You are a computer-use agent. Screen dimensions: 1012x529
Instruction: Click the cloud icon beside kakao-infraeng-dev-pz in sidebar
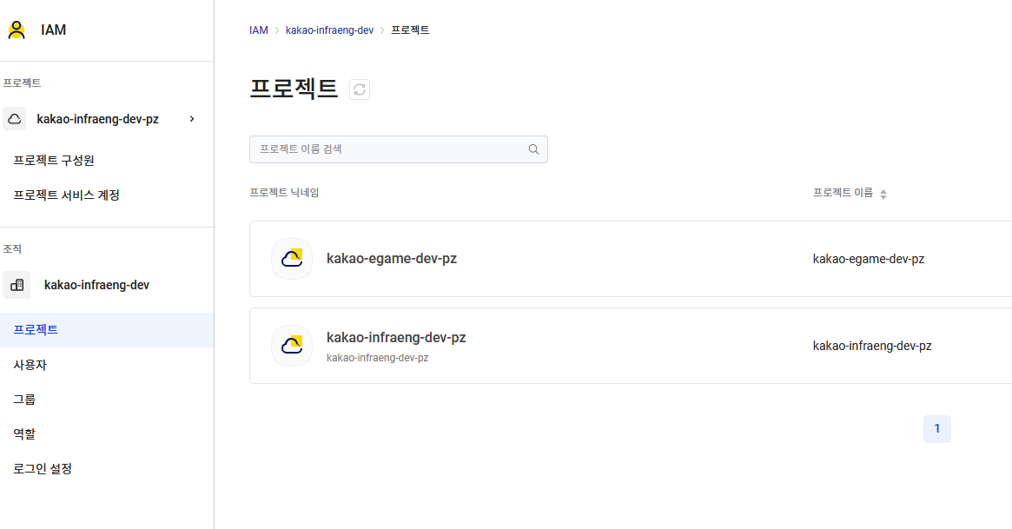pos(14,119)
